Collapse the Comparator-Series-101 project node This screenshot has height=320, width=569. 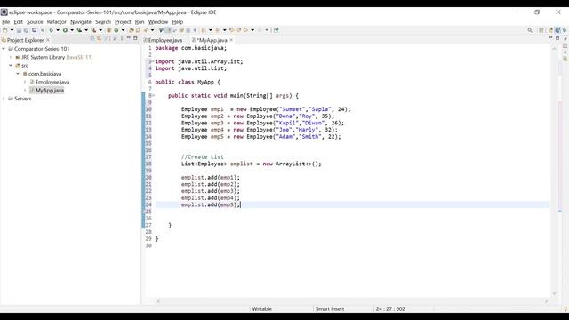pyautogui.click(x=4, y=49)
